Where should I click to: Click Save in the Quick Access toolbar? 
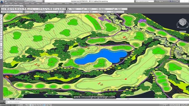pyautogui.click(x=11, y=1)
